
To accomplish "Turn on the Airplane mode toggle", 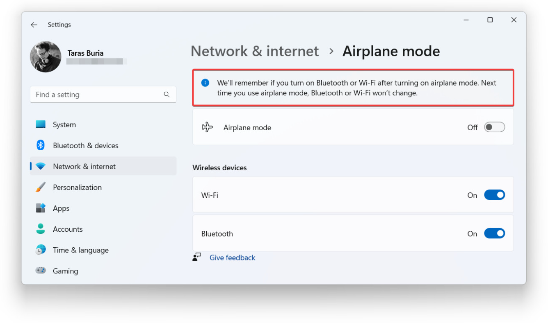I will [x=494, y=127].
